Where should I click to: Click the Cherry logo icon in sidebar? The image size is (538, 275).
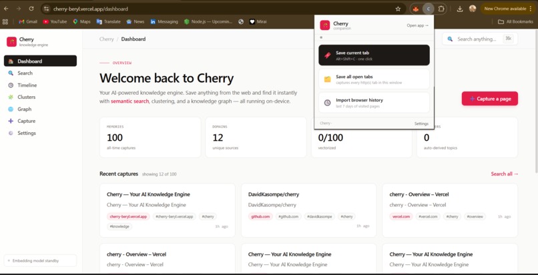[x=11, y=42]
